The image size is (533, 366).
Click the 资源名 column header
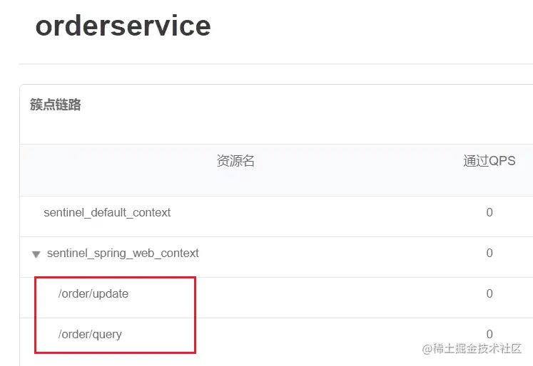point(235,160)
